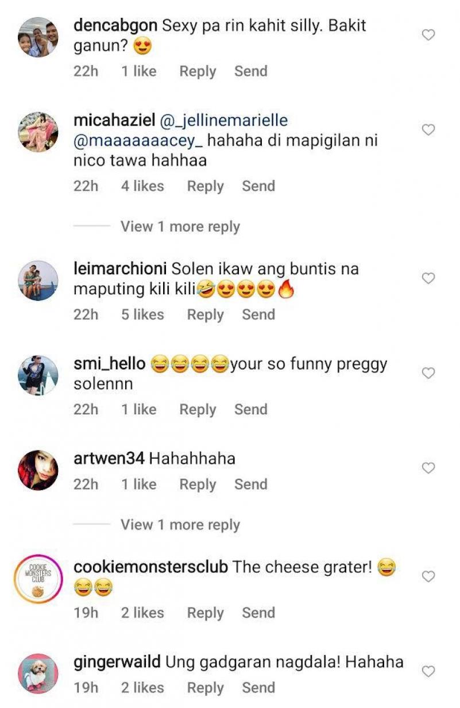Image resolution: width=460 pixels, height=708 pixels.
Task: Open the @_jellinemarielle mention
Action: tap(224, 121)
